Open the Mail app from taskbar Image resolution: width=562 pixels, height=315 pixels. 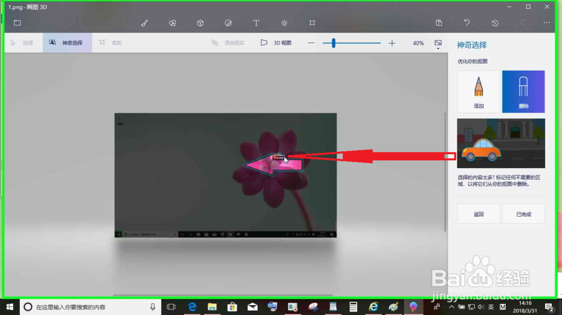pos(252,307)
